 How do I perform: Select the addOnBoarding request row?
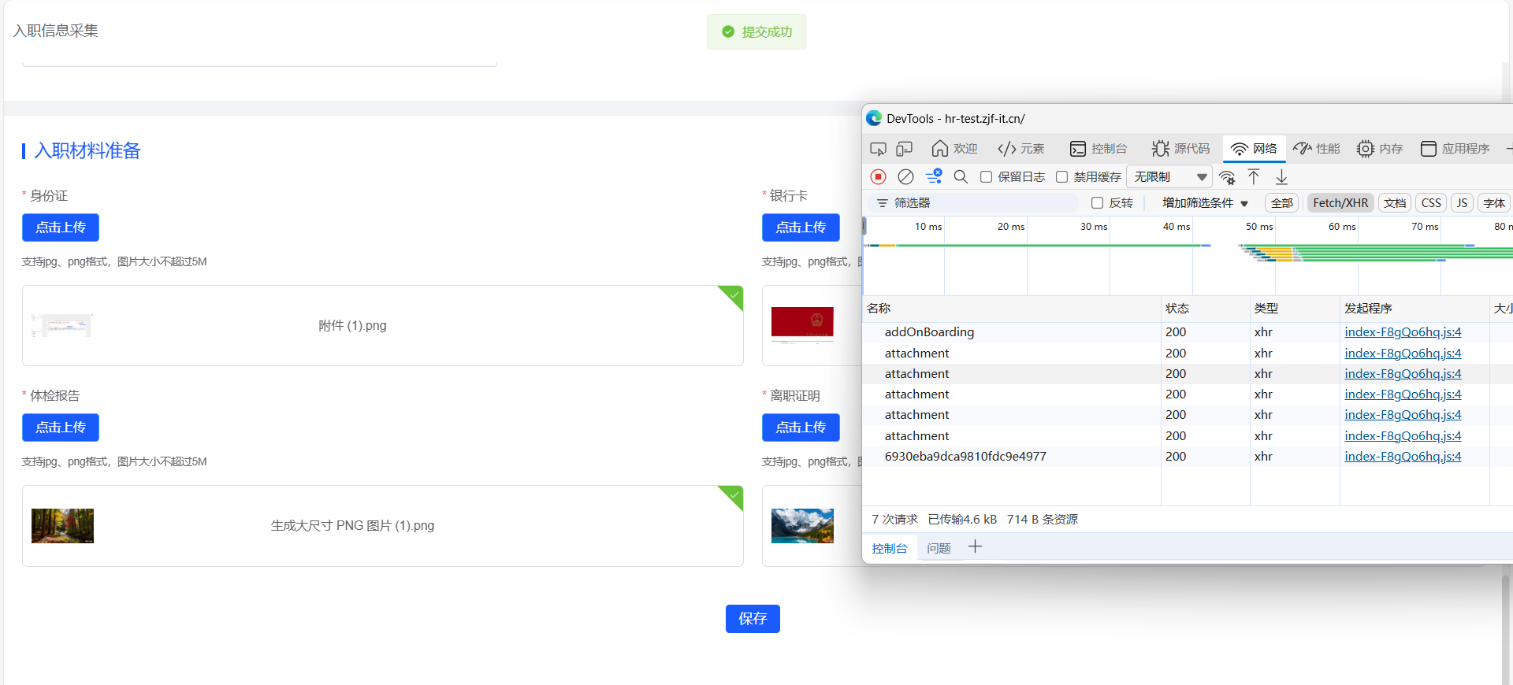[929, 332]
